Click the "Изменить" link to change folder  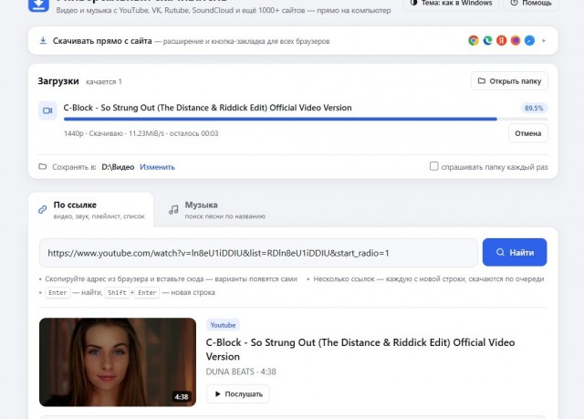pos(157,167)
